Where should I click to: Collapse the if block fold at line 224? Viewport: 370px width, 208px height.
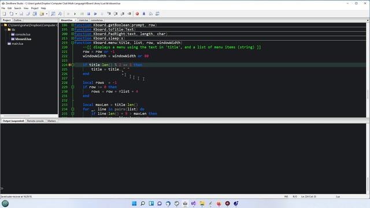click(x=73, y=65)
